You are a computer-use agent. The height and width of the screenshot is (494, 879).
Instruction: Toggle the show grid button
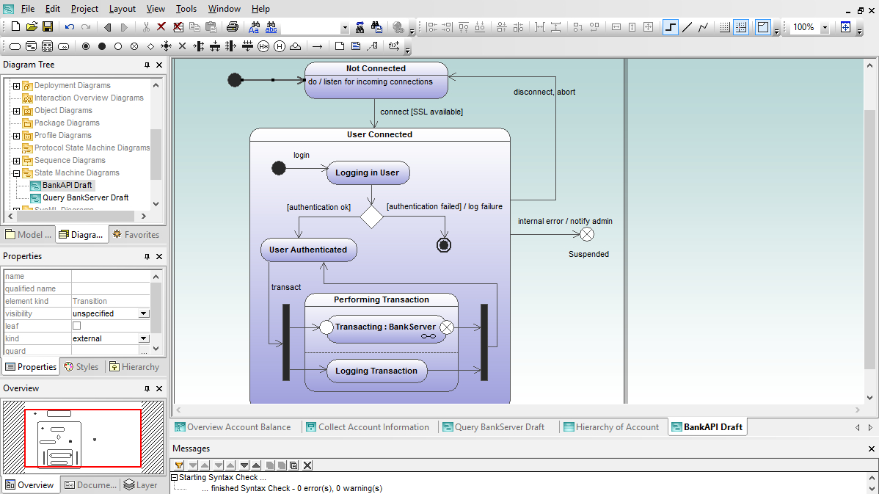point(724,27)
